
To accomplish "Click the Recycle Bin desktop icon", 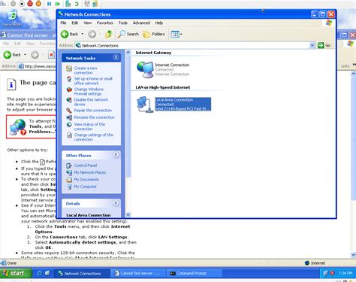I will [12, 18].
